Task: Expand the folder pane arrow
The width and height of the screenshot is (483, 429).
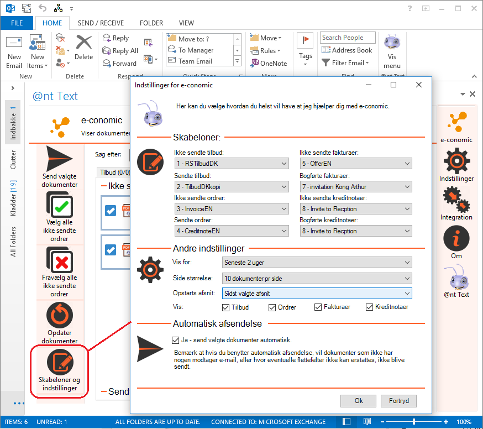Action: click(13, 88)
